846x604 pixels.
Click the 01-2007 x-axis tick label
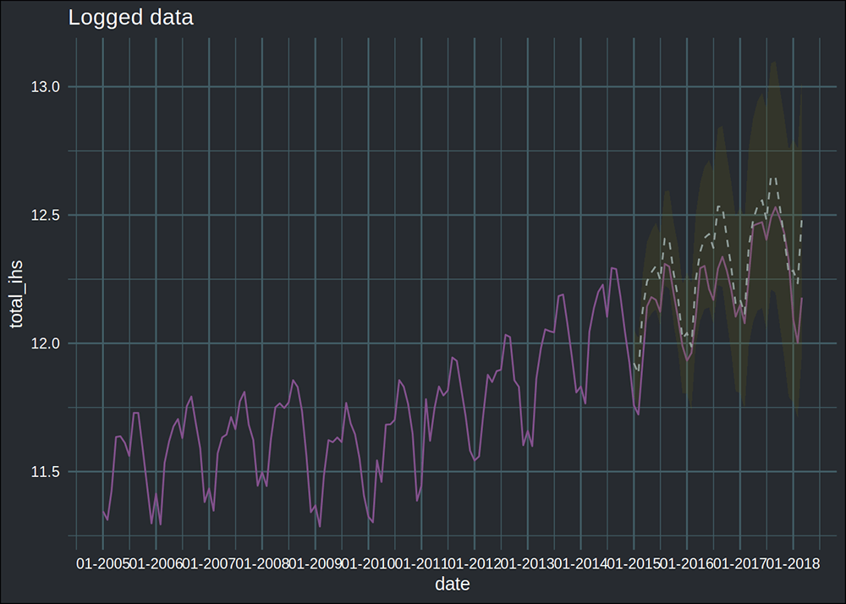pyautogui.click(x=209, y=564)
